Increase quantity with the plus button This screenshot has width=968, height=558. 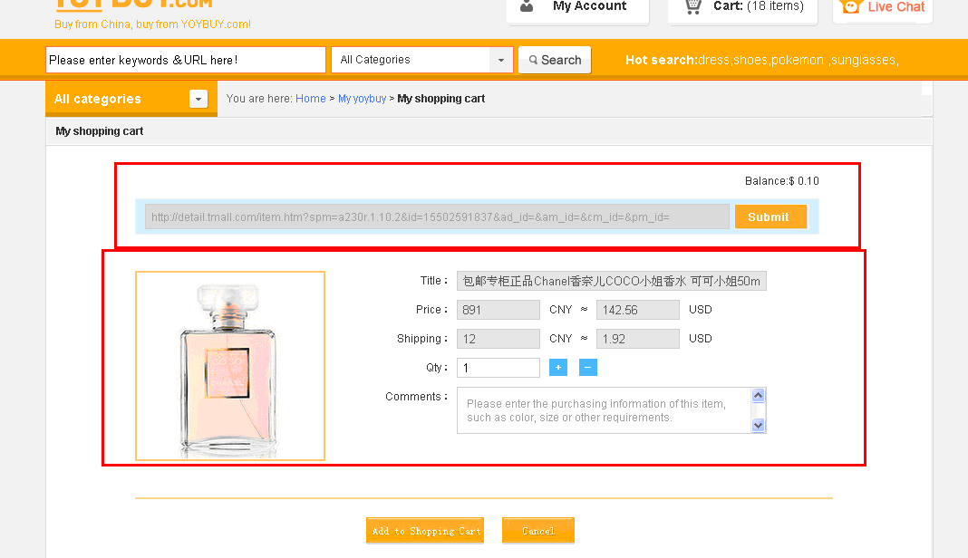click(558, 367)
